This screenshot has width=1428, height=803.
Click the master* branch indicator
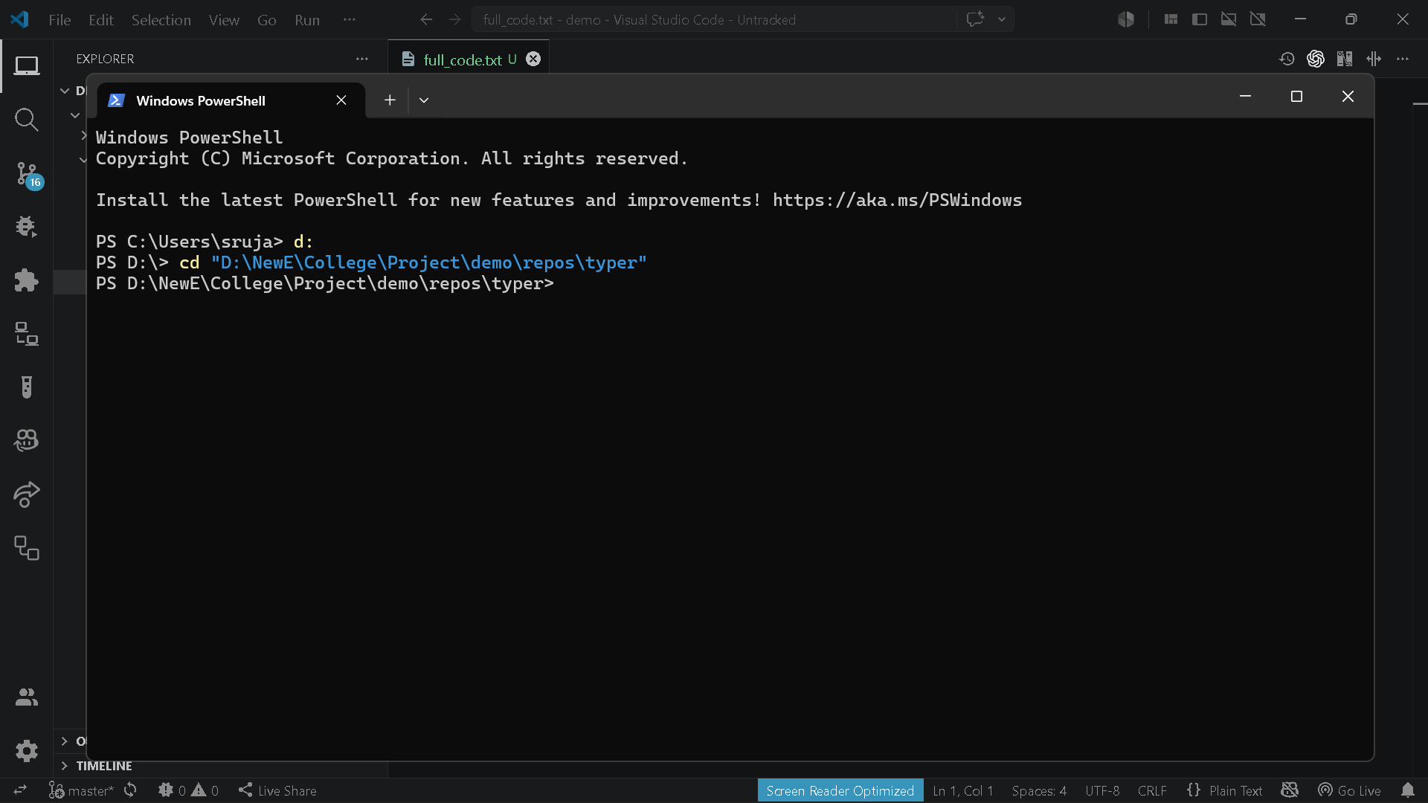coord(82,790)
